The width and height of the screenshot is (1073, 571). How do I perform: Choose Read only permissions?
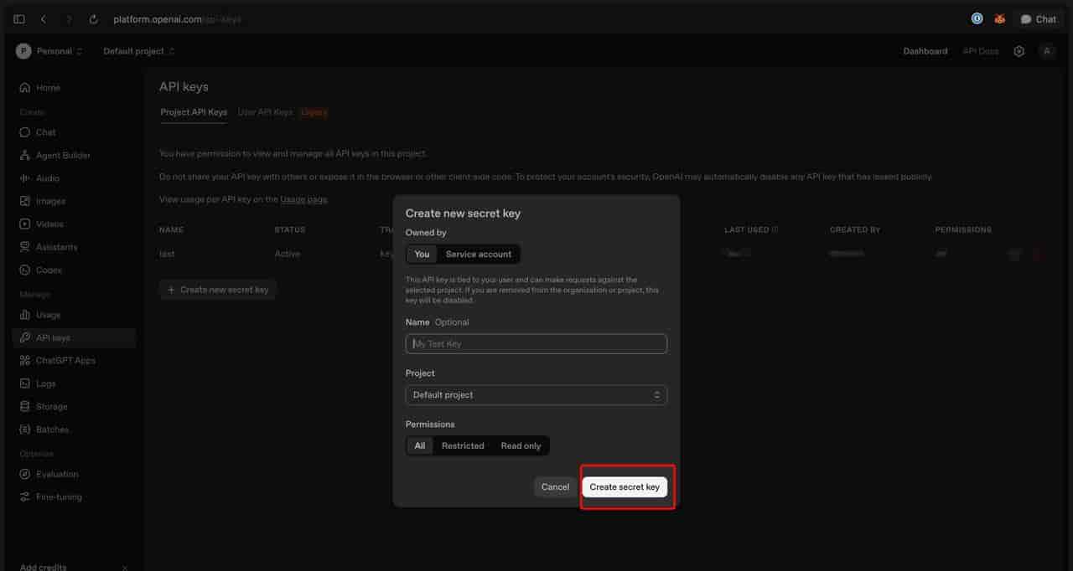(521, 445)
